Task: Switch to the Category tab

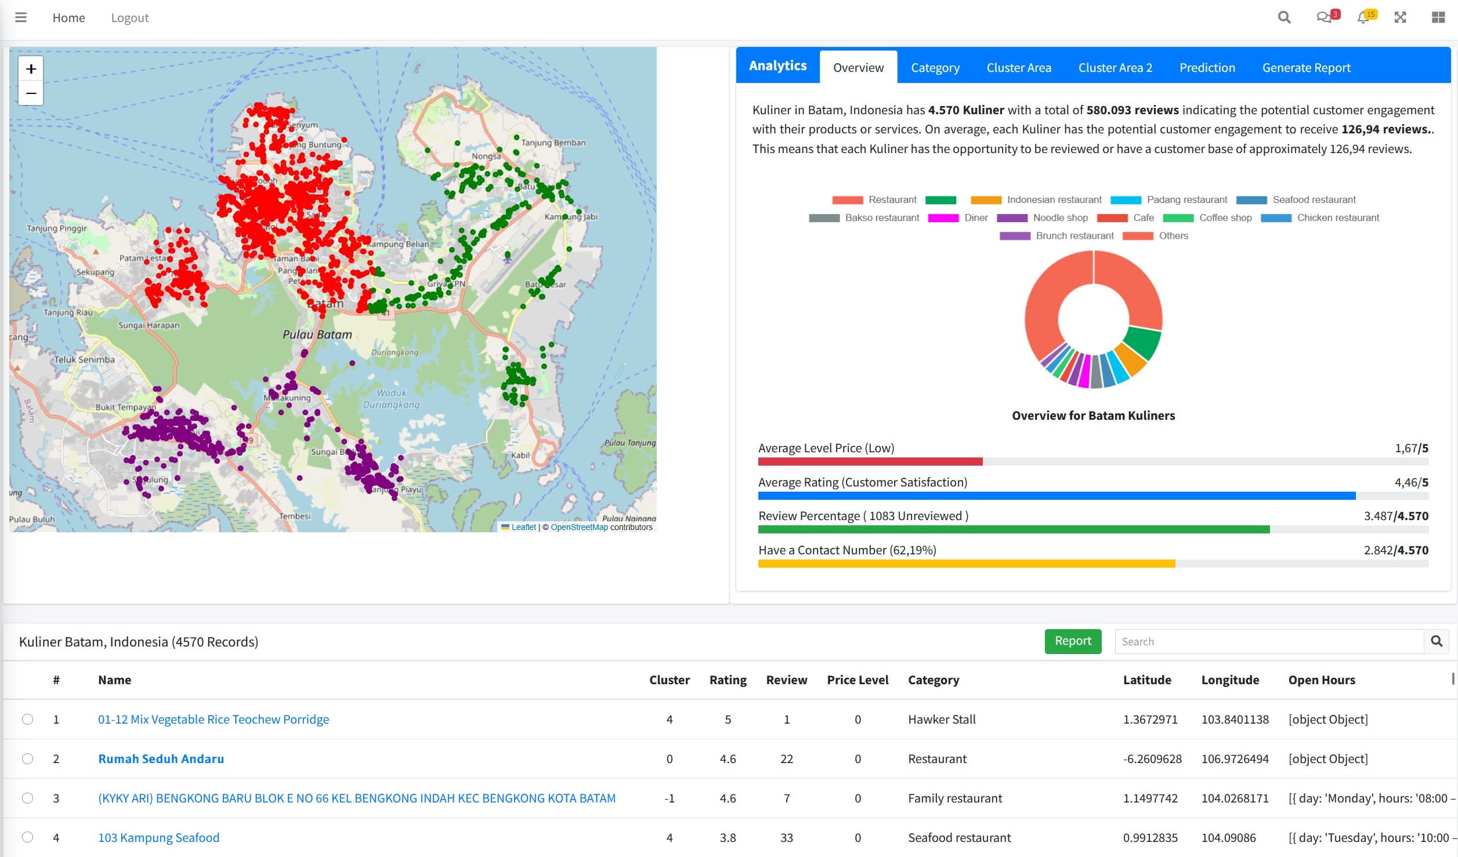Action: (935, 67)
